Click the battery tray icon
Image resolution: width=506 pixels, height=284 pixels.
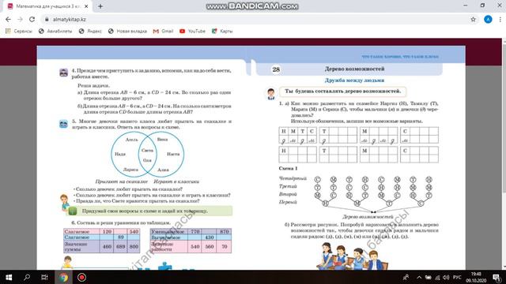click(429, 277)
